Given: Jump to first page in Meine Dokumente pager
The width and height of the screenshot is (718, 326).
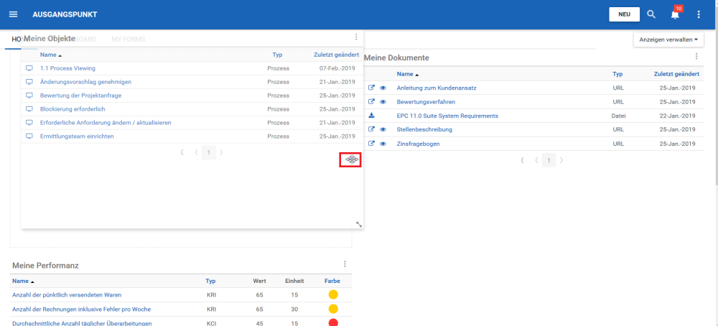Looking at the screenshot, I should [x=523, y=160].
